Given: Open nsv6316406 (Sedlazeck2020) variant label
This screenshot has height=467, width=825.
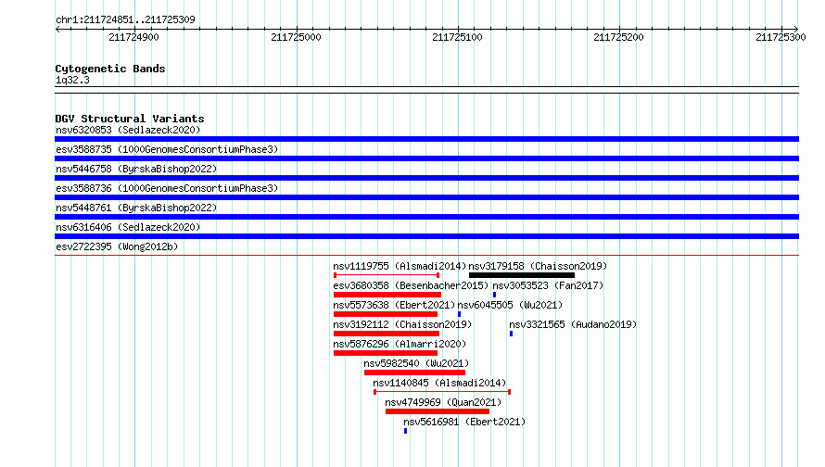Looking at the screenshot, I should [128, 227].
